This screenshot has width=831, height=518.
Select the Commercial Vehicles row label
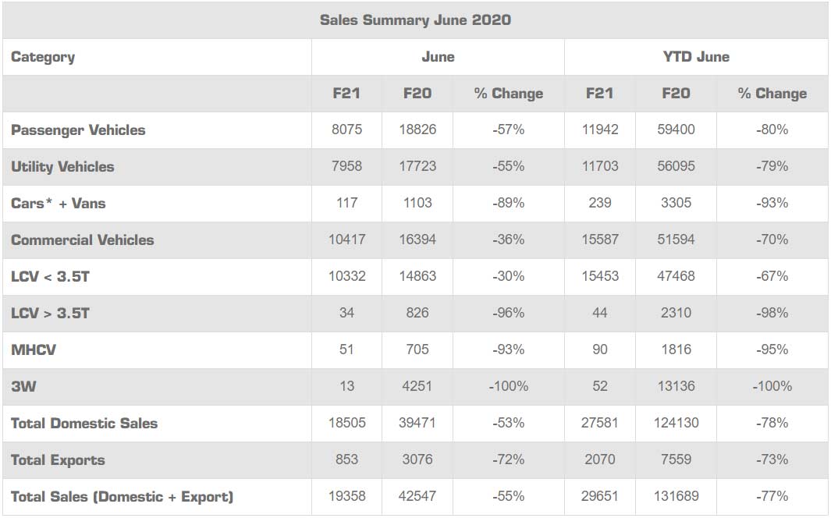click(x=83, y=240)
